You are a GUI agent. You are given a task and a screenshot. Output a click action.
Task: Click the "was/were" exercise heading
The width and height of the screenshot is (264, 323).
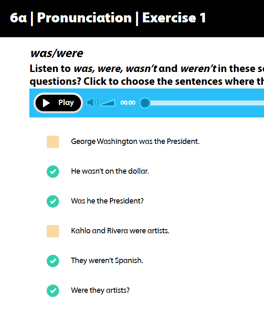pos(57,53)
